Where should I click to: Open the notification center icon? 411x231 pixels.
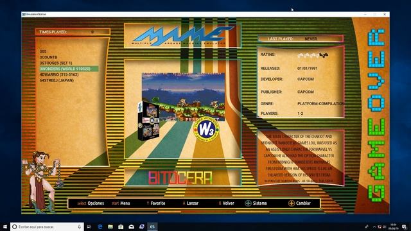[404, 227]
